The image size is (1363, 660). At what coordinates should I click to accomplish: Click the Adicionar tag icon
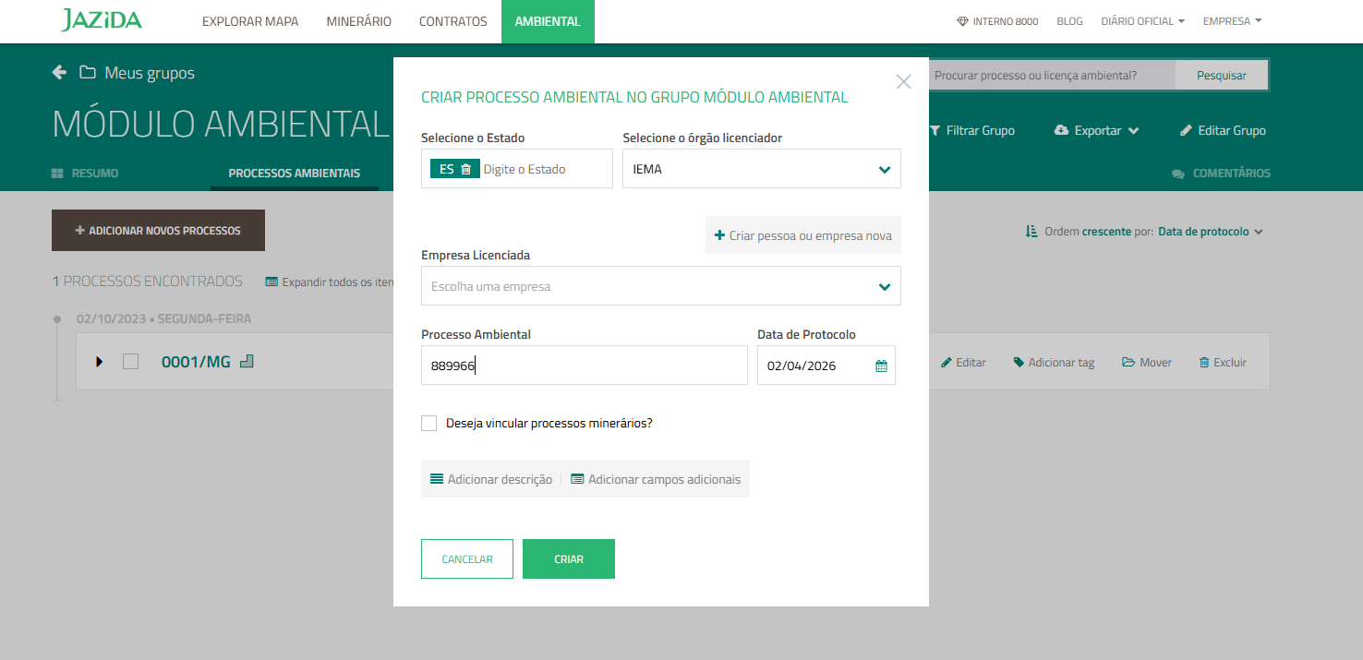[x=1019, y=363]
